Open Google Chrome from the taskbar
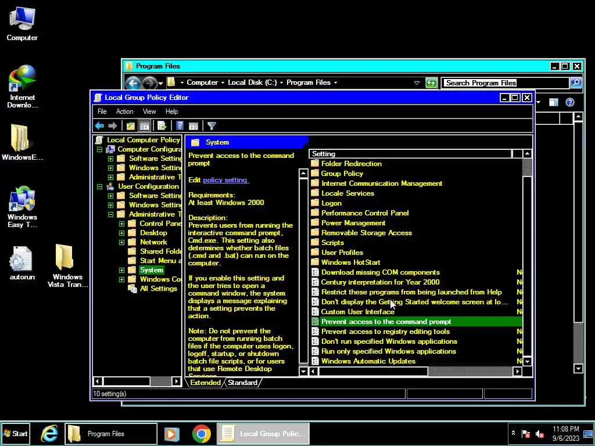The width and height of the screenshot is (595, 446). 202,433
